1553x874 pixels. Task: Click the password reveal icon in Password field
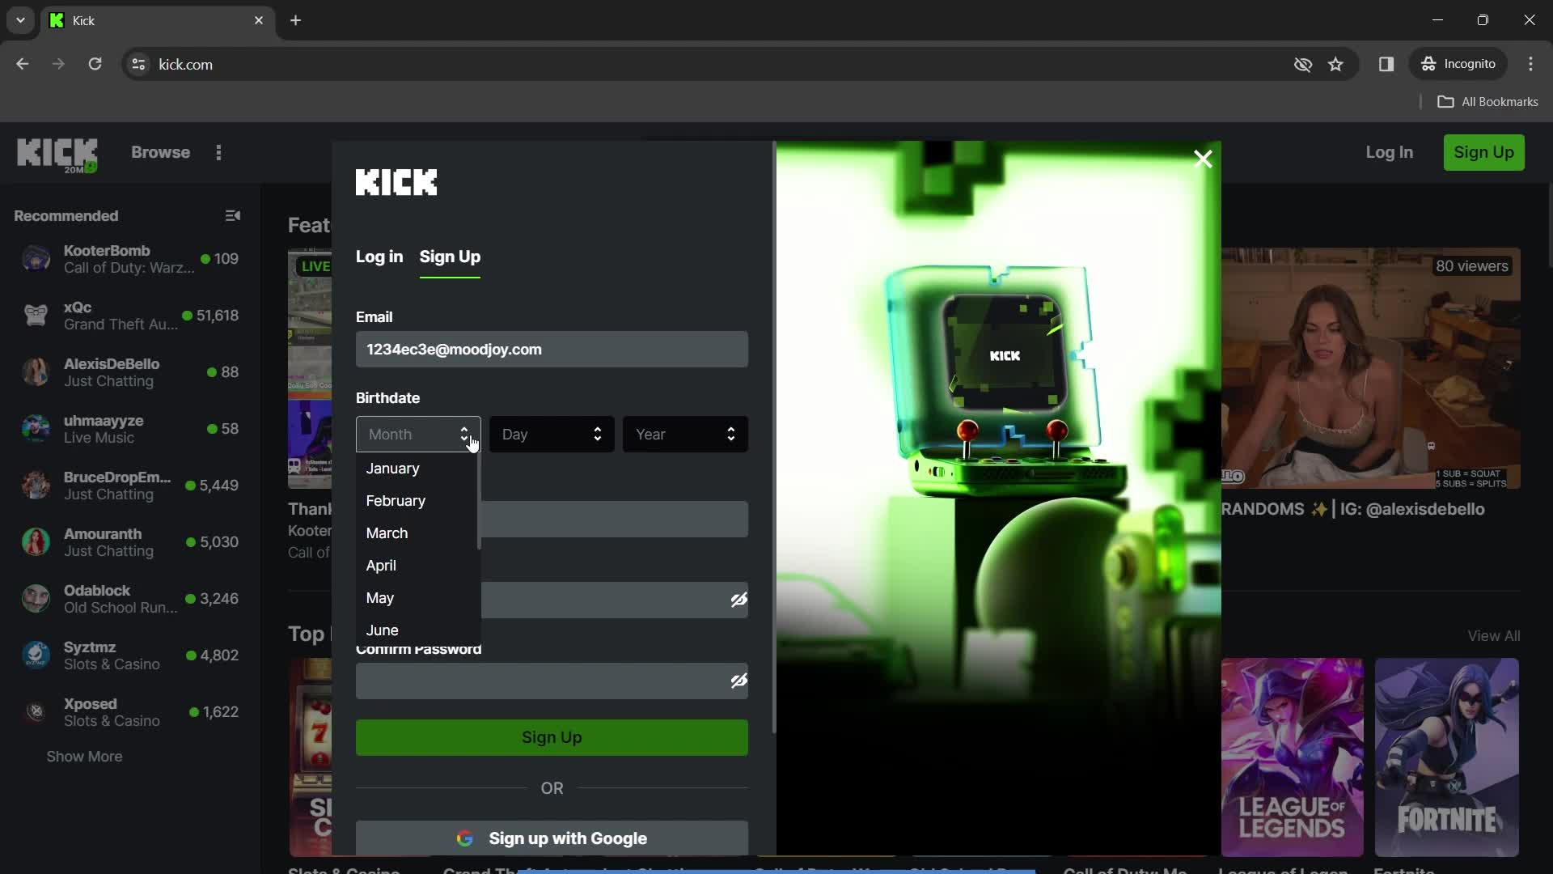click(739, 600)
